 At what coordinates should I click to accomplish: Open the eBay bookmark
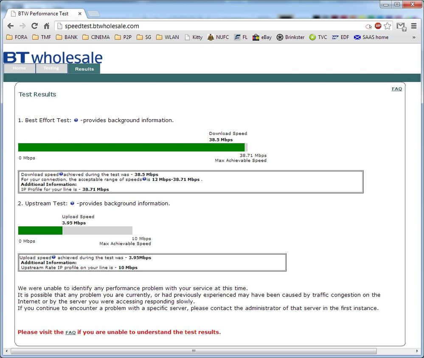coord(262,37)
